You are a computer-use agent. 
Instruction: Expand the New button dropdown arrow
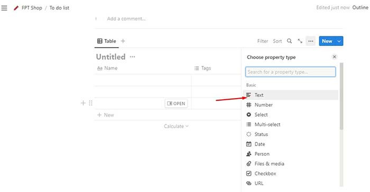click(339, 41)
